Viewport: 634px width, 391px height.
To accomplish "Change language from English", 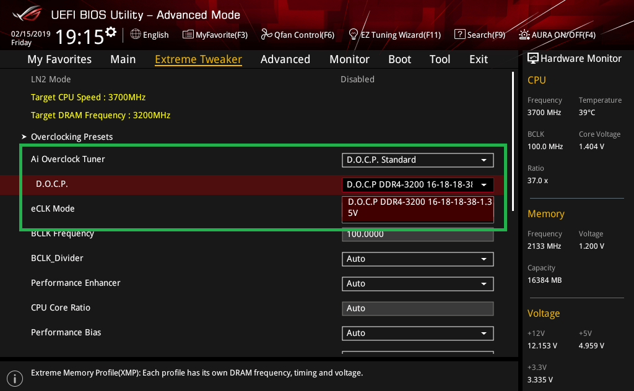I will click(155, 35).
